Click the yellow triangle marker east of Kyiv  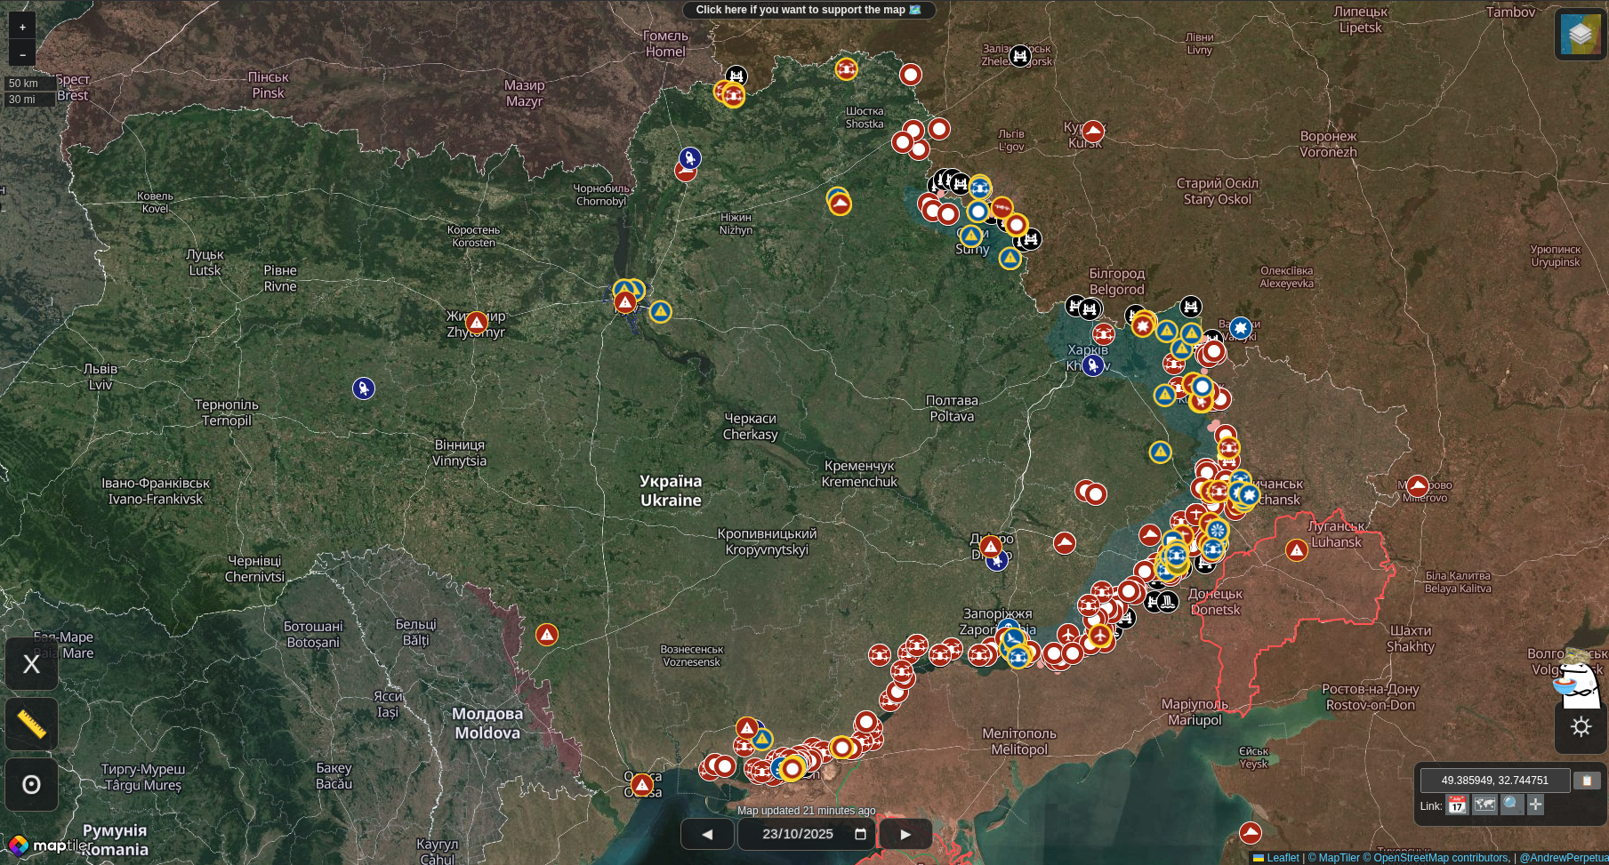tap(660, 311)
